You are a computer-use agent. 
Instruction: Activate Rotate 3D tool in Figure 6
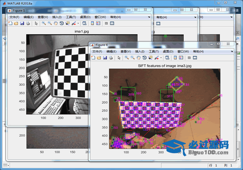coord(144,58)
